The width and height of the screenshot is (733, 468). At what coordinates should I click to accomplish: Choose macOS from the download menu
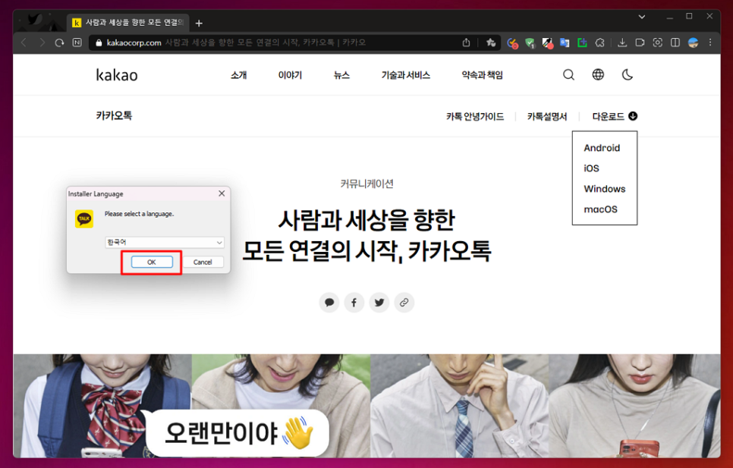pyautogui.click(x=601, y=209)
